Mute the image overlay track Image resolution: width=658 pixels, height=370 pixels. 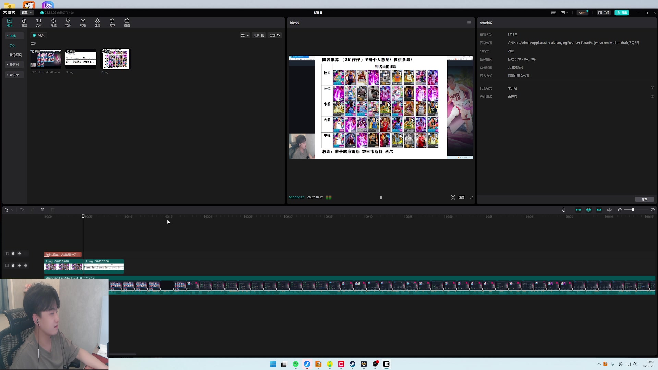(x=25, y=266)
